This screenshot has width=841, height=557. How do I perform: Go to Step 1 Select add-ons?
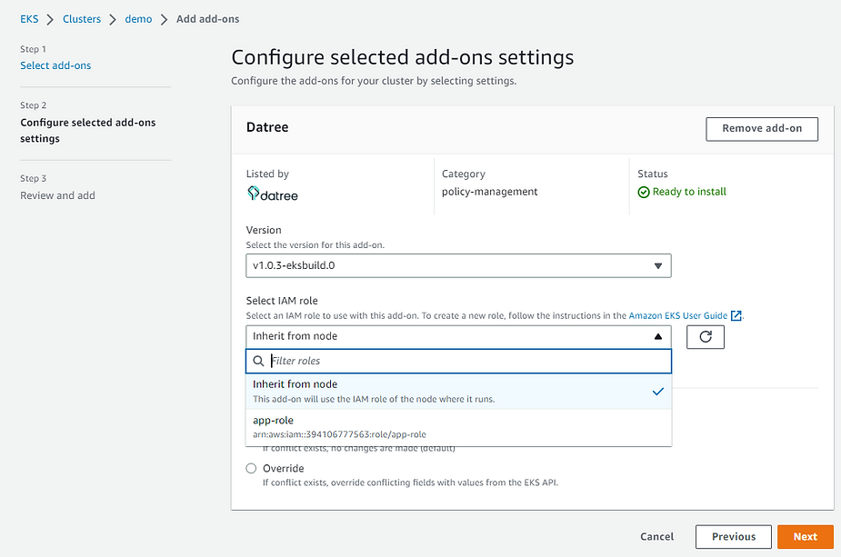[x=55, y=65]
